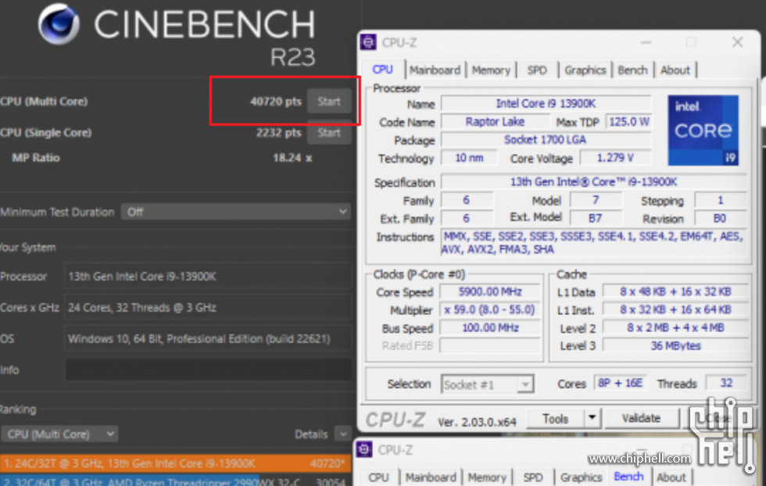Close the top CPU-Z window
This screenshot has height=486, width=766.
click(737, 42)
